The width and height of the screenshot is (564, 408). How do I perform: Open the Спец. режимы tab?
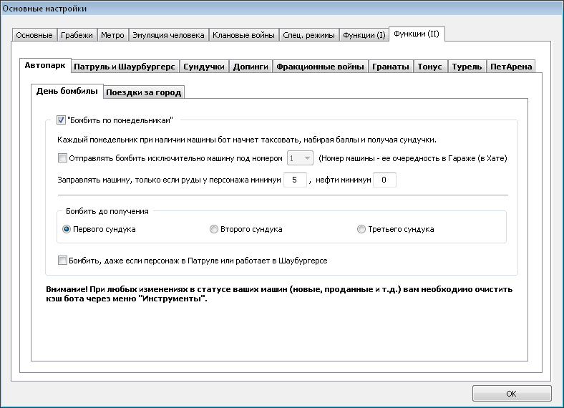(308, 35)
